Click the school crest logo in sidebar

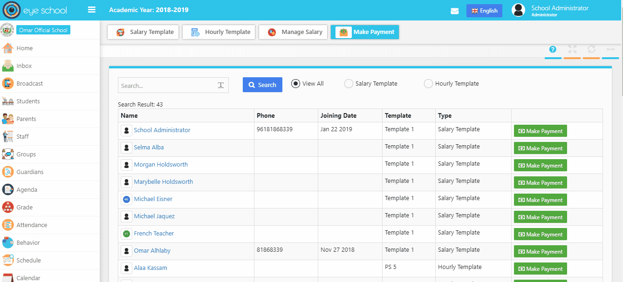7,30
